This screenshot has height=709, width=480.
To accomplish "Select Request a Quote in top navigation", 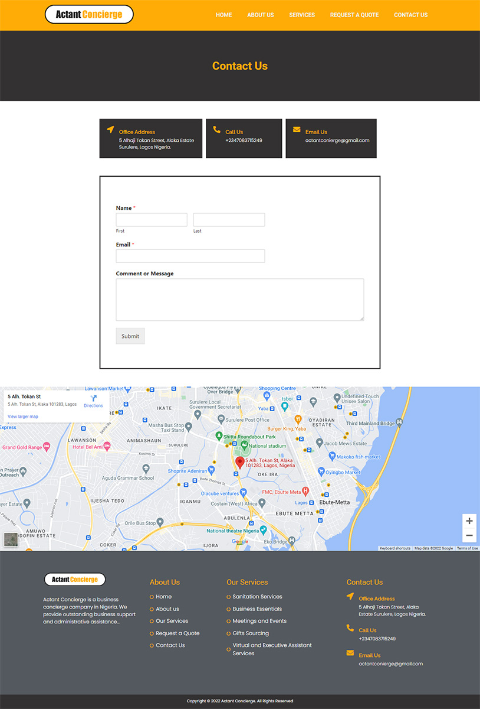I will 354,15.
